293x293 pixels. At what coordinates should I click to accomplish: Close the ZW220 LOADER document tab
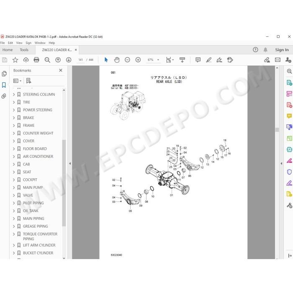click(76, 50)
